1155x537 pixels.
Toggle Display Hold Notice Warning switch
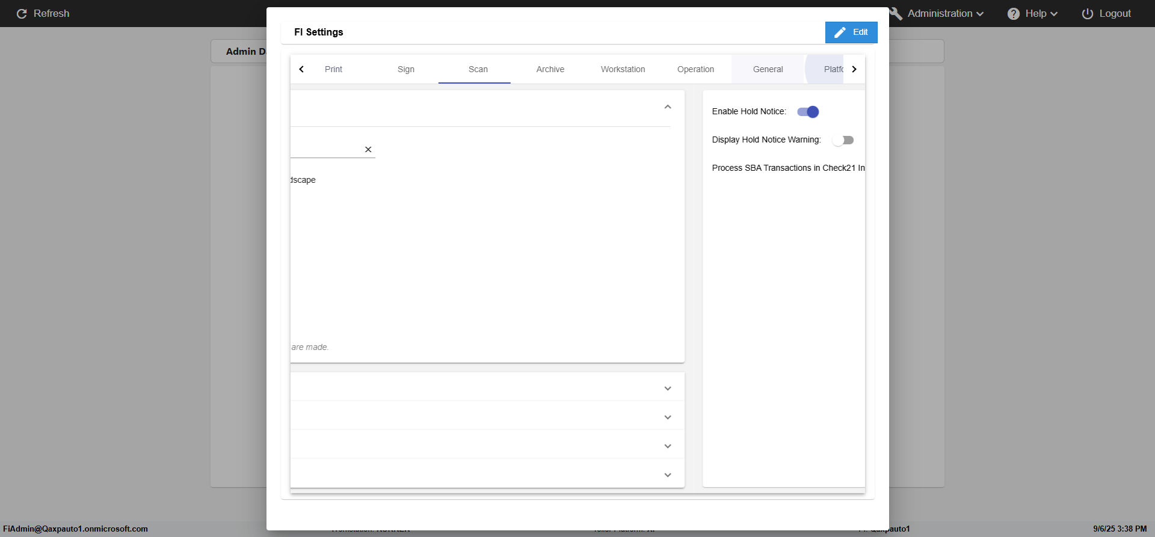(x=843, y=140)
